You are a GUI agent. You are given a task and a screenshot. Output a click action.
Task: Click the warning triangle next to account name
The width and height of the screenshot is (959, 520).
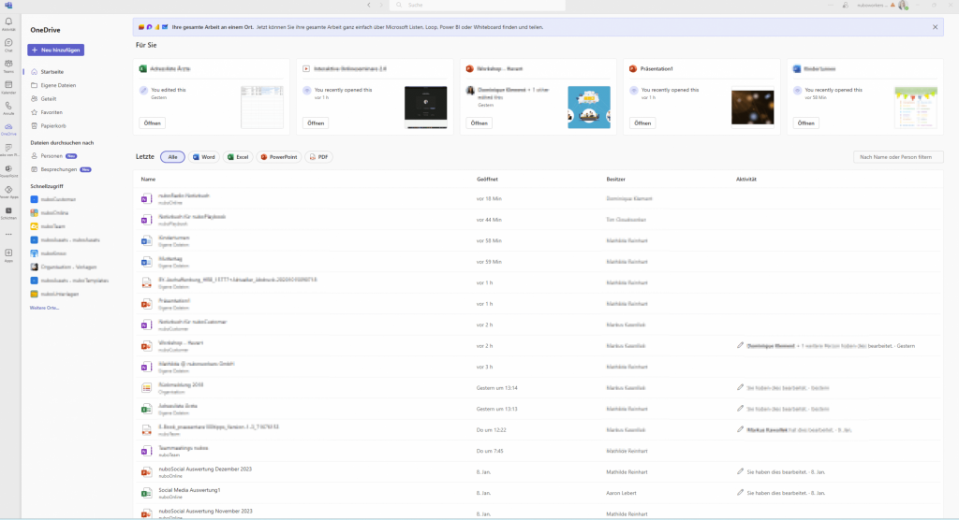pyautogui.click(x=893, y=5)
